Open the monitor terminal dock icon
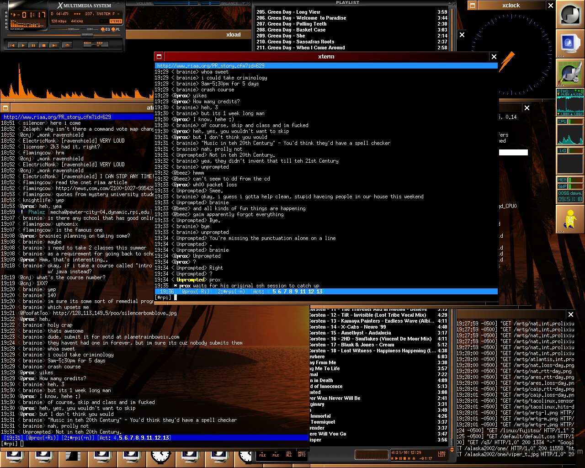 point(570,44)
